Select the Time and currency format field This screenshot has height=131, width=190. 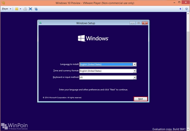coord(108,71)
